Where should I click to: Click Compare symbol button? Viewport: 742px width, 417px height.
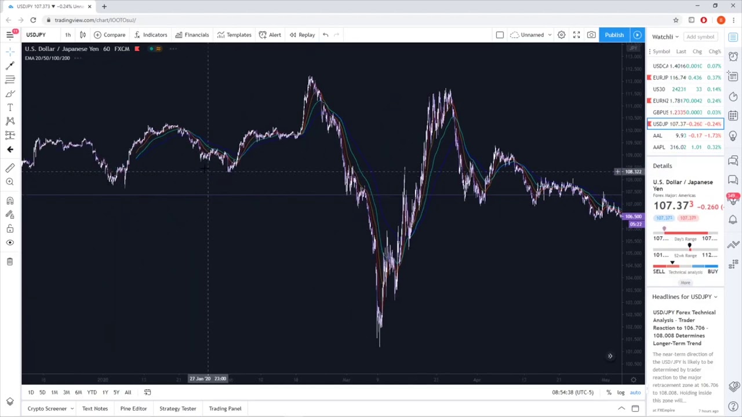(x=110, y=35)
